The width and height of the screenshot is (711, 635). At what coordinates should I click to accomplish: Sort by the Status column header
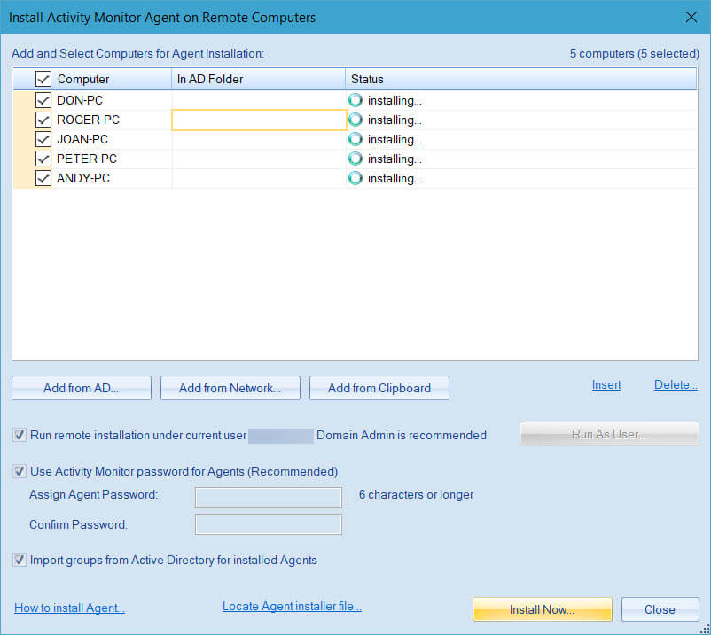pyautogui.click(x=521, y=79)
